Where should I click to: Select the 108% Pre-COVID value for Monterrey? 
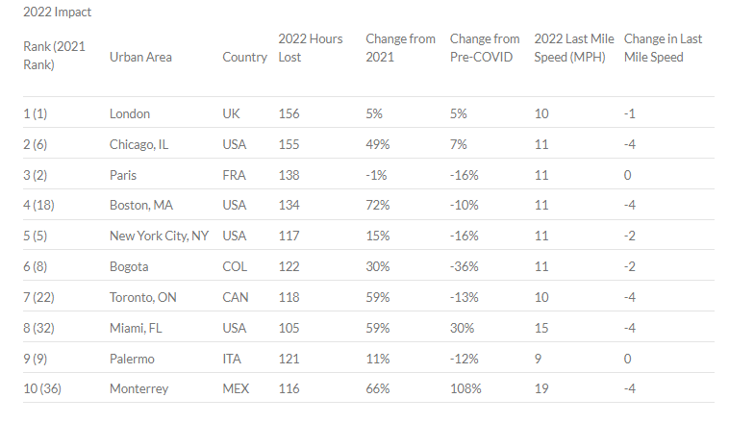(465, 388)
